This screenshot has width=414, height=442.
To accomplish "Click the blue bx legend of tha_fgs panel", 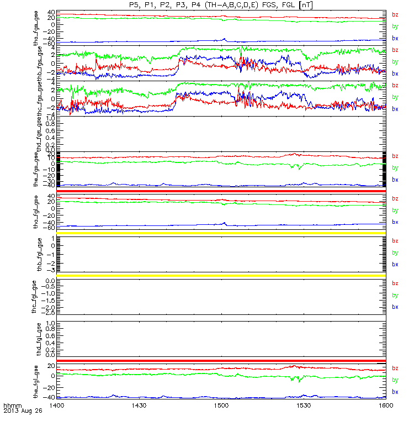I will coord(395,38).
